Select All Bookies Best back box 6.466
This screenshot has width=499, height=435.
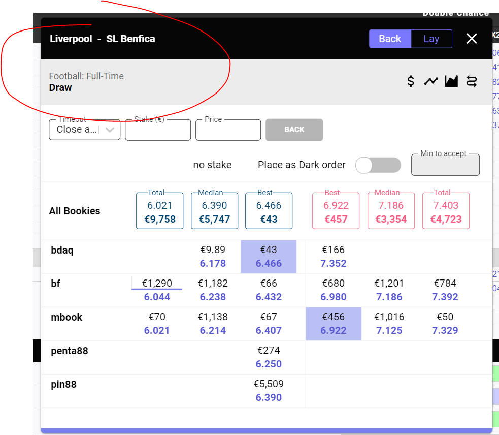tap(269, 211)
